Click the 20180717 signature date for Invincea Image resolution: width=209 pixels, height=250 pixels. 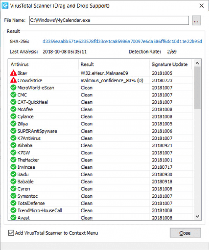[162, 167]
